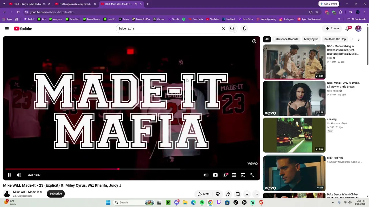369x207 pixels.
Task: Open Nicki Minaj Only video thumbnail
Action: click(x=294, y=98)
